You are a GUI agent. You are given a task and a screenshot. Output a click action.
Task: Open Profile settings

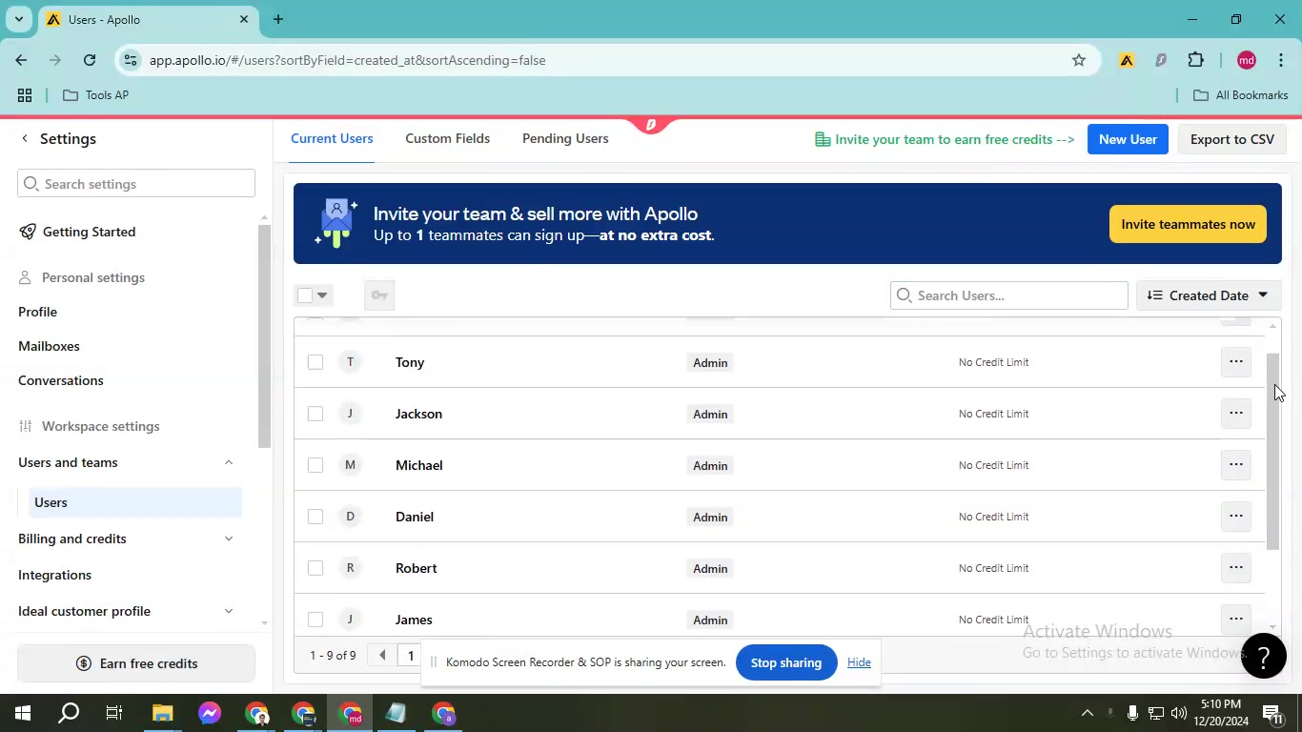coord(38,312)
